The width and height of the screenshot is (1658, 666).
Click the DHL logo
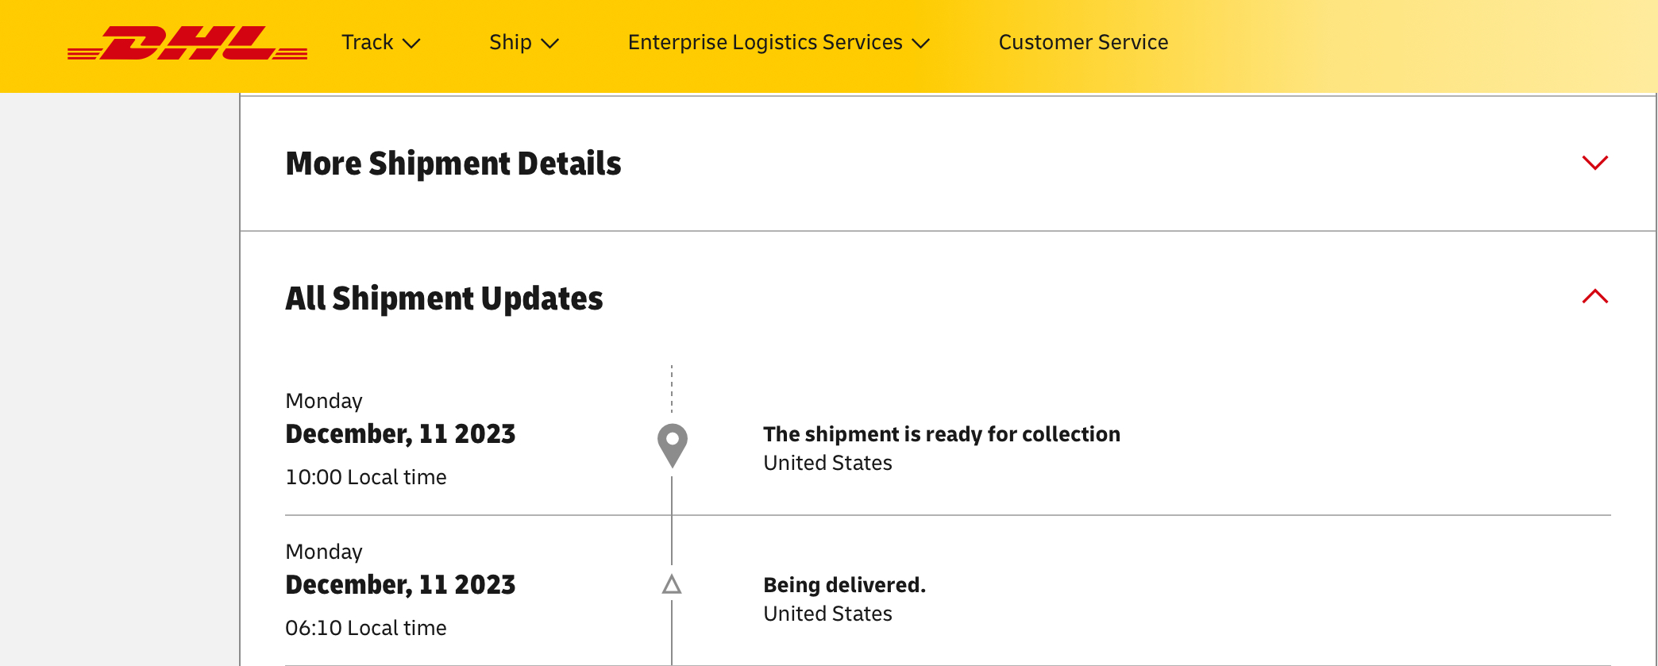tap(187, 43)
